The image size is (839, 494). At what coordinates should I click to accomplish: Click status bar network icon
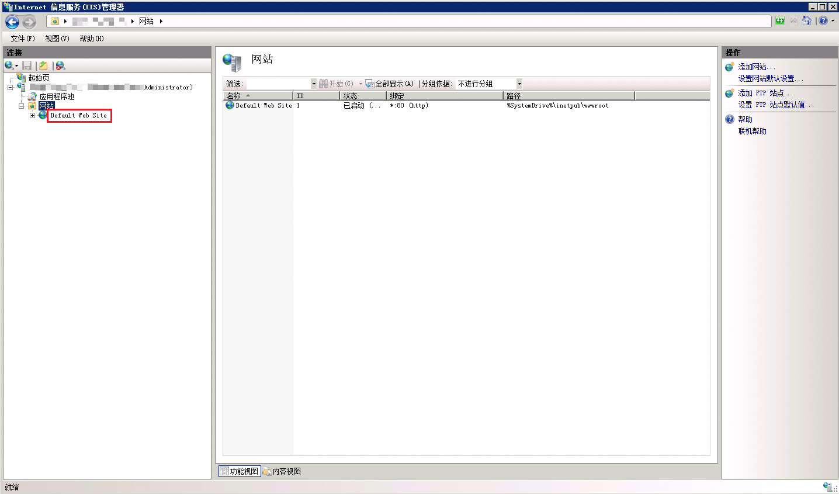point(827,486)
